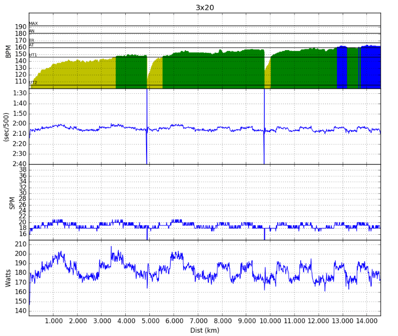The image size is (398, 336).
Task: Click the stroke rate dip near 10 km
Action: click(x=264, y=234)
